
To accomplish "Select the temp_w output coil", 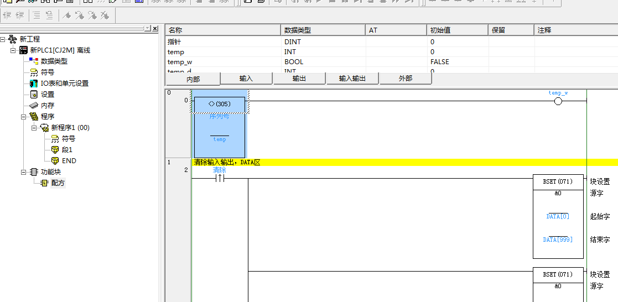I will (558, 101).
